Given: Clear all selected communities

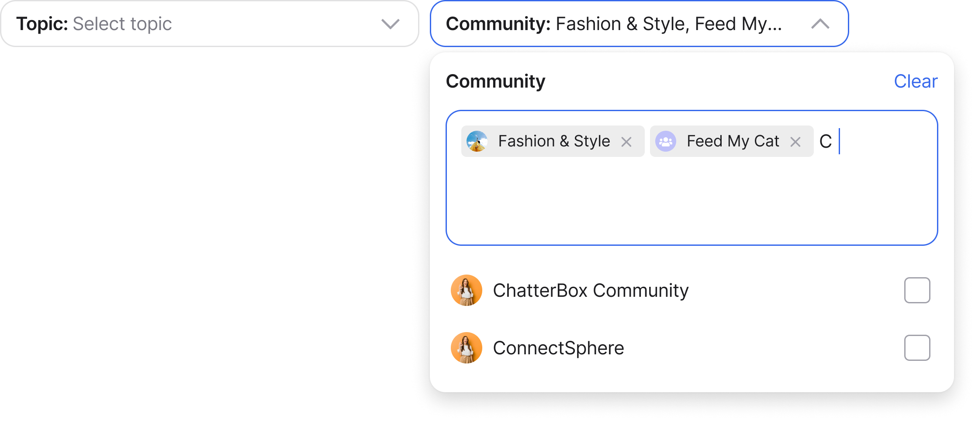Looking at the screenshot, I should 916,81.
